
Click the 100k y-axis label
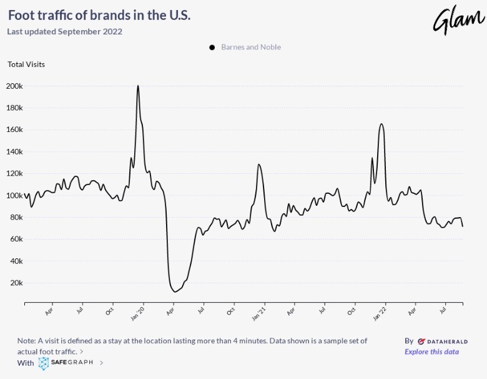(x=14, y=196)
